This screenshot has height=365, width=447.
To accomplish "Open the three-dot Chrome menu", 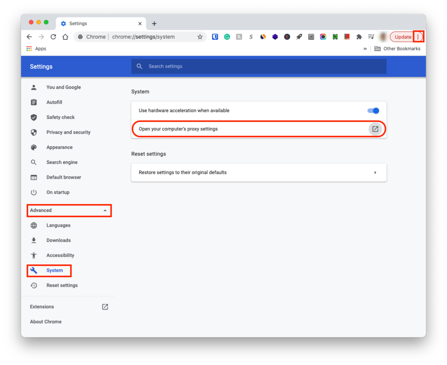I will tap(418, 36).
